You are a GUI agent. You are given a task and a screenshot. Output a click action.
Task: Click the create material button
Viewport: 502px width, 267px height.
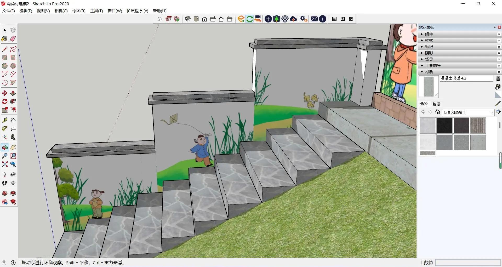pos(498,87)
